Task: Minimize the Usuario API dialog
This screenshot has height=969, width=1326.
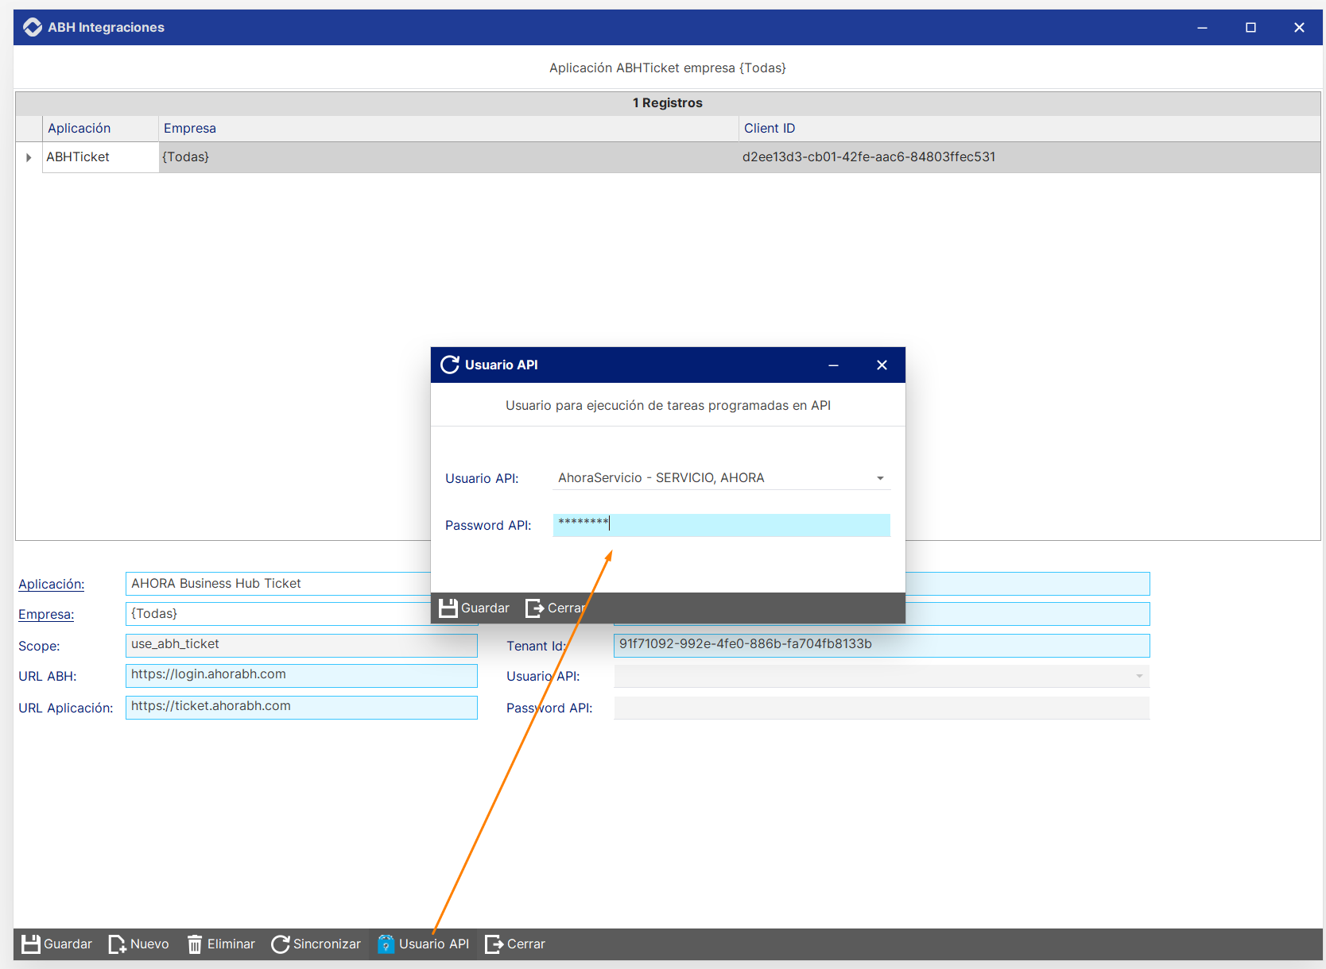Action: (833, 365)
